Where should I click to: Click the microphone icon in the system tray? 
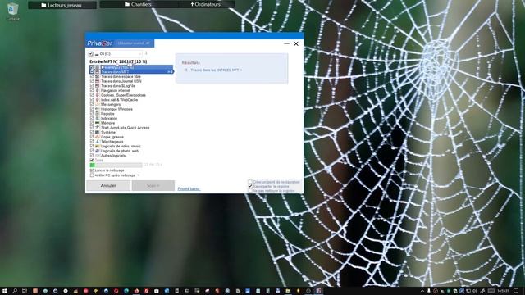[428, 291]
